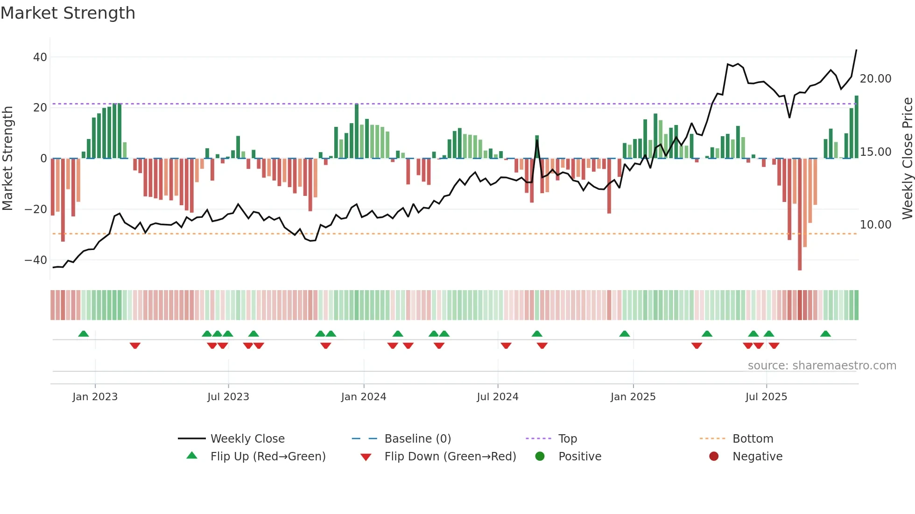Click the Weekly Close black line legend symbol
915x514 pixels.
click(191, 438)
